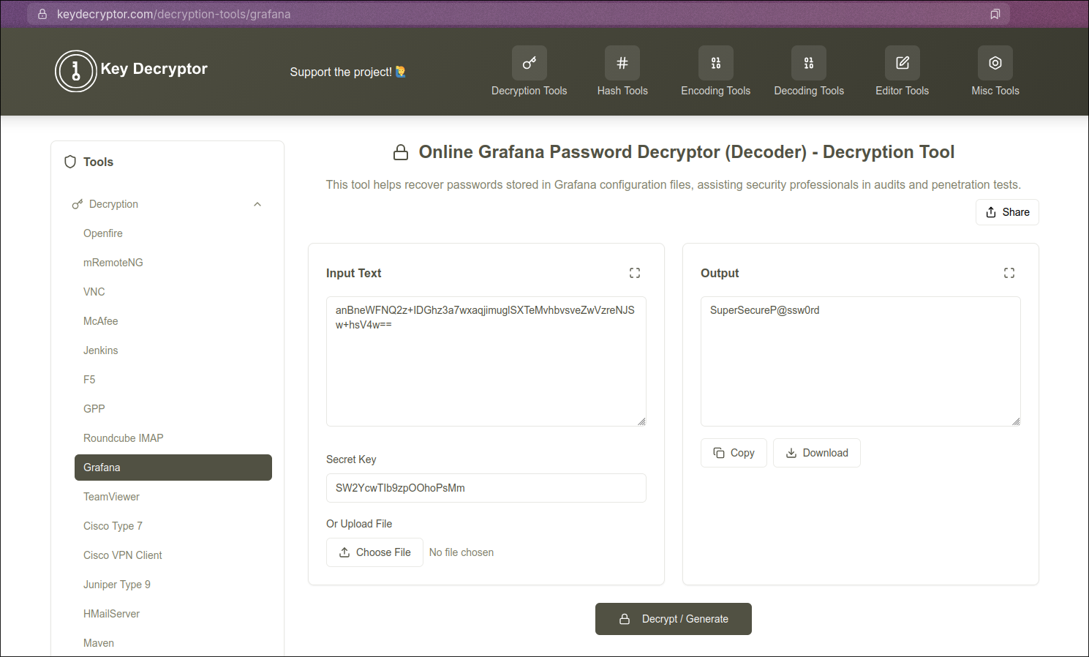Expand Output panel to fullscreen
Viewport: 1089px width, 657px height.
pos(1009,273)
